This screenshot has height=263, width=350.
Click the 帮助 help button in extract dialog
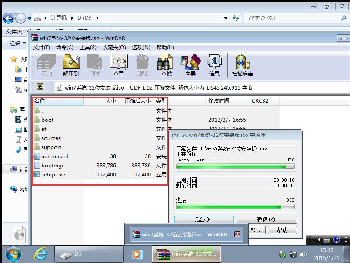[282, 230]
